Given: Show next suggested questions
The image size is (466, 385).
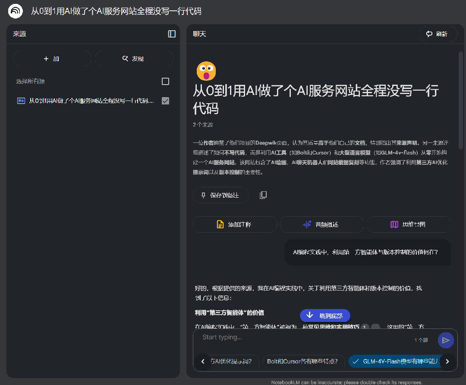Looking at the screenshot, I should click(x=447, y=361).
